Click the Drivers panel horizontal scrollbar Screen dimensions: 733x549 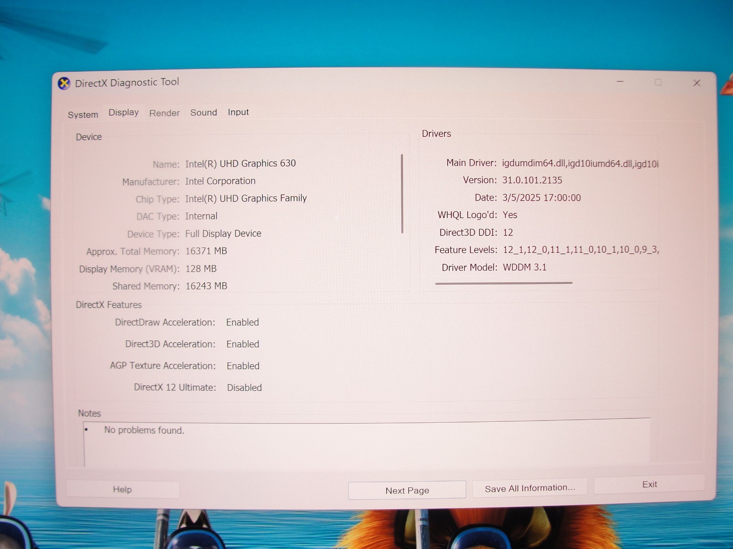tap(503, 283)
